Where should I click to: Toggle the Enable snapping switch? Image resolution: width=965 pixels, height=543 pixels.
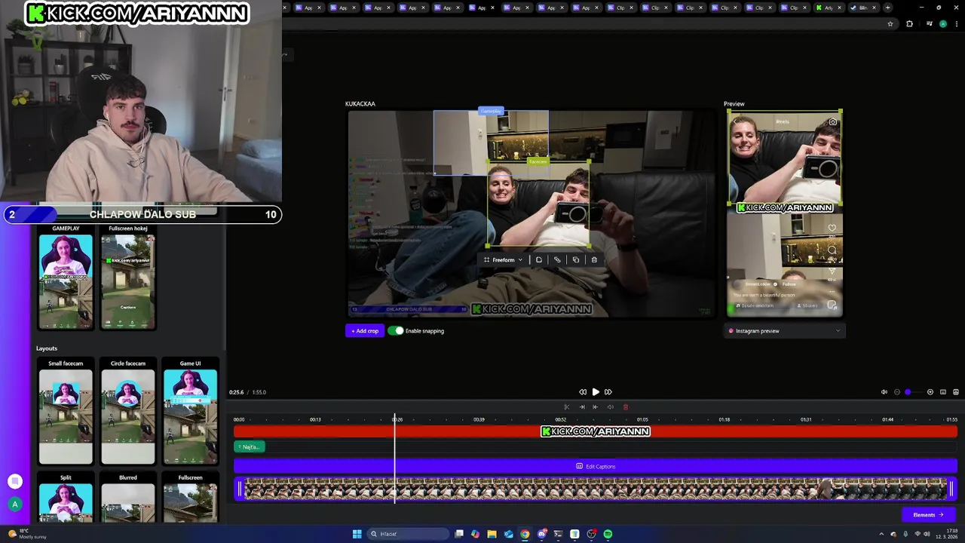point(396,330)
